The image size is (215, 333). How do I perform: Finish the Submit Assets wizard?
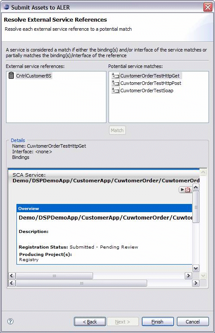(x=158, y=322)
